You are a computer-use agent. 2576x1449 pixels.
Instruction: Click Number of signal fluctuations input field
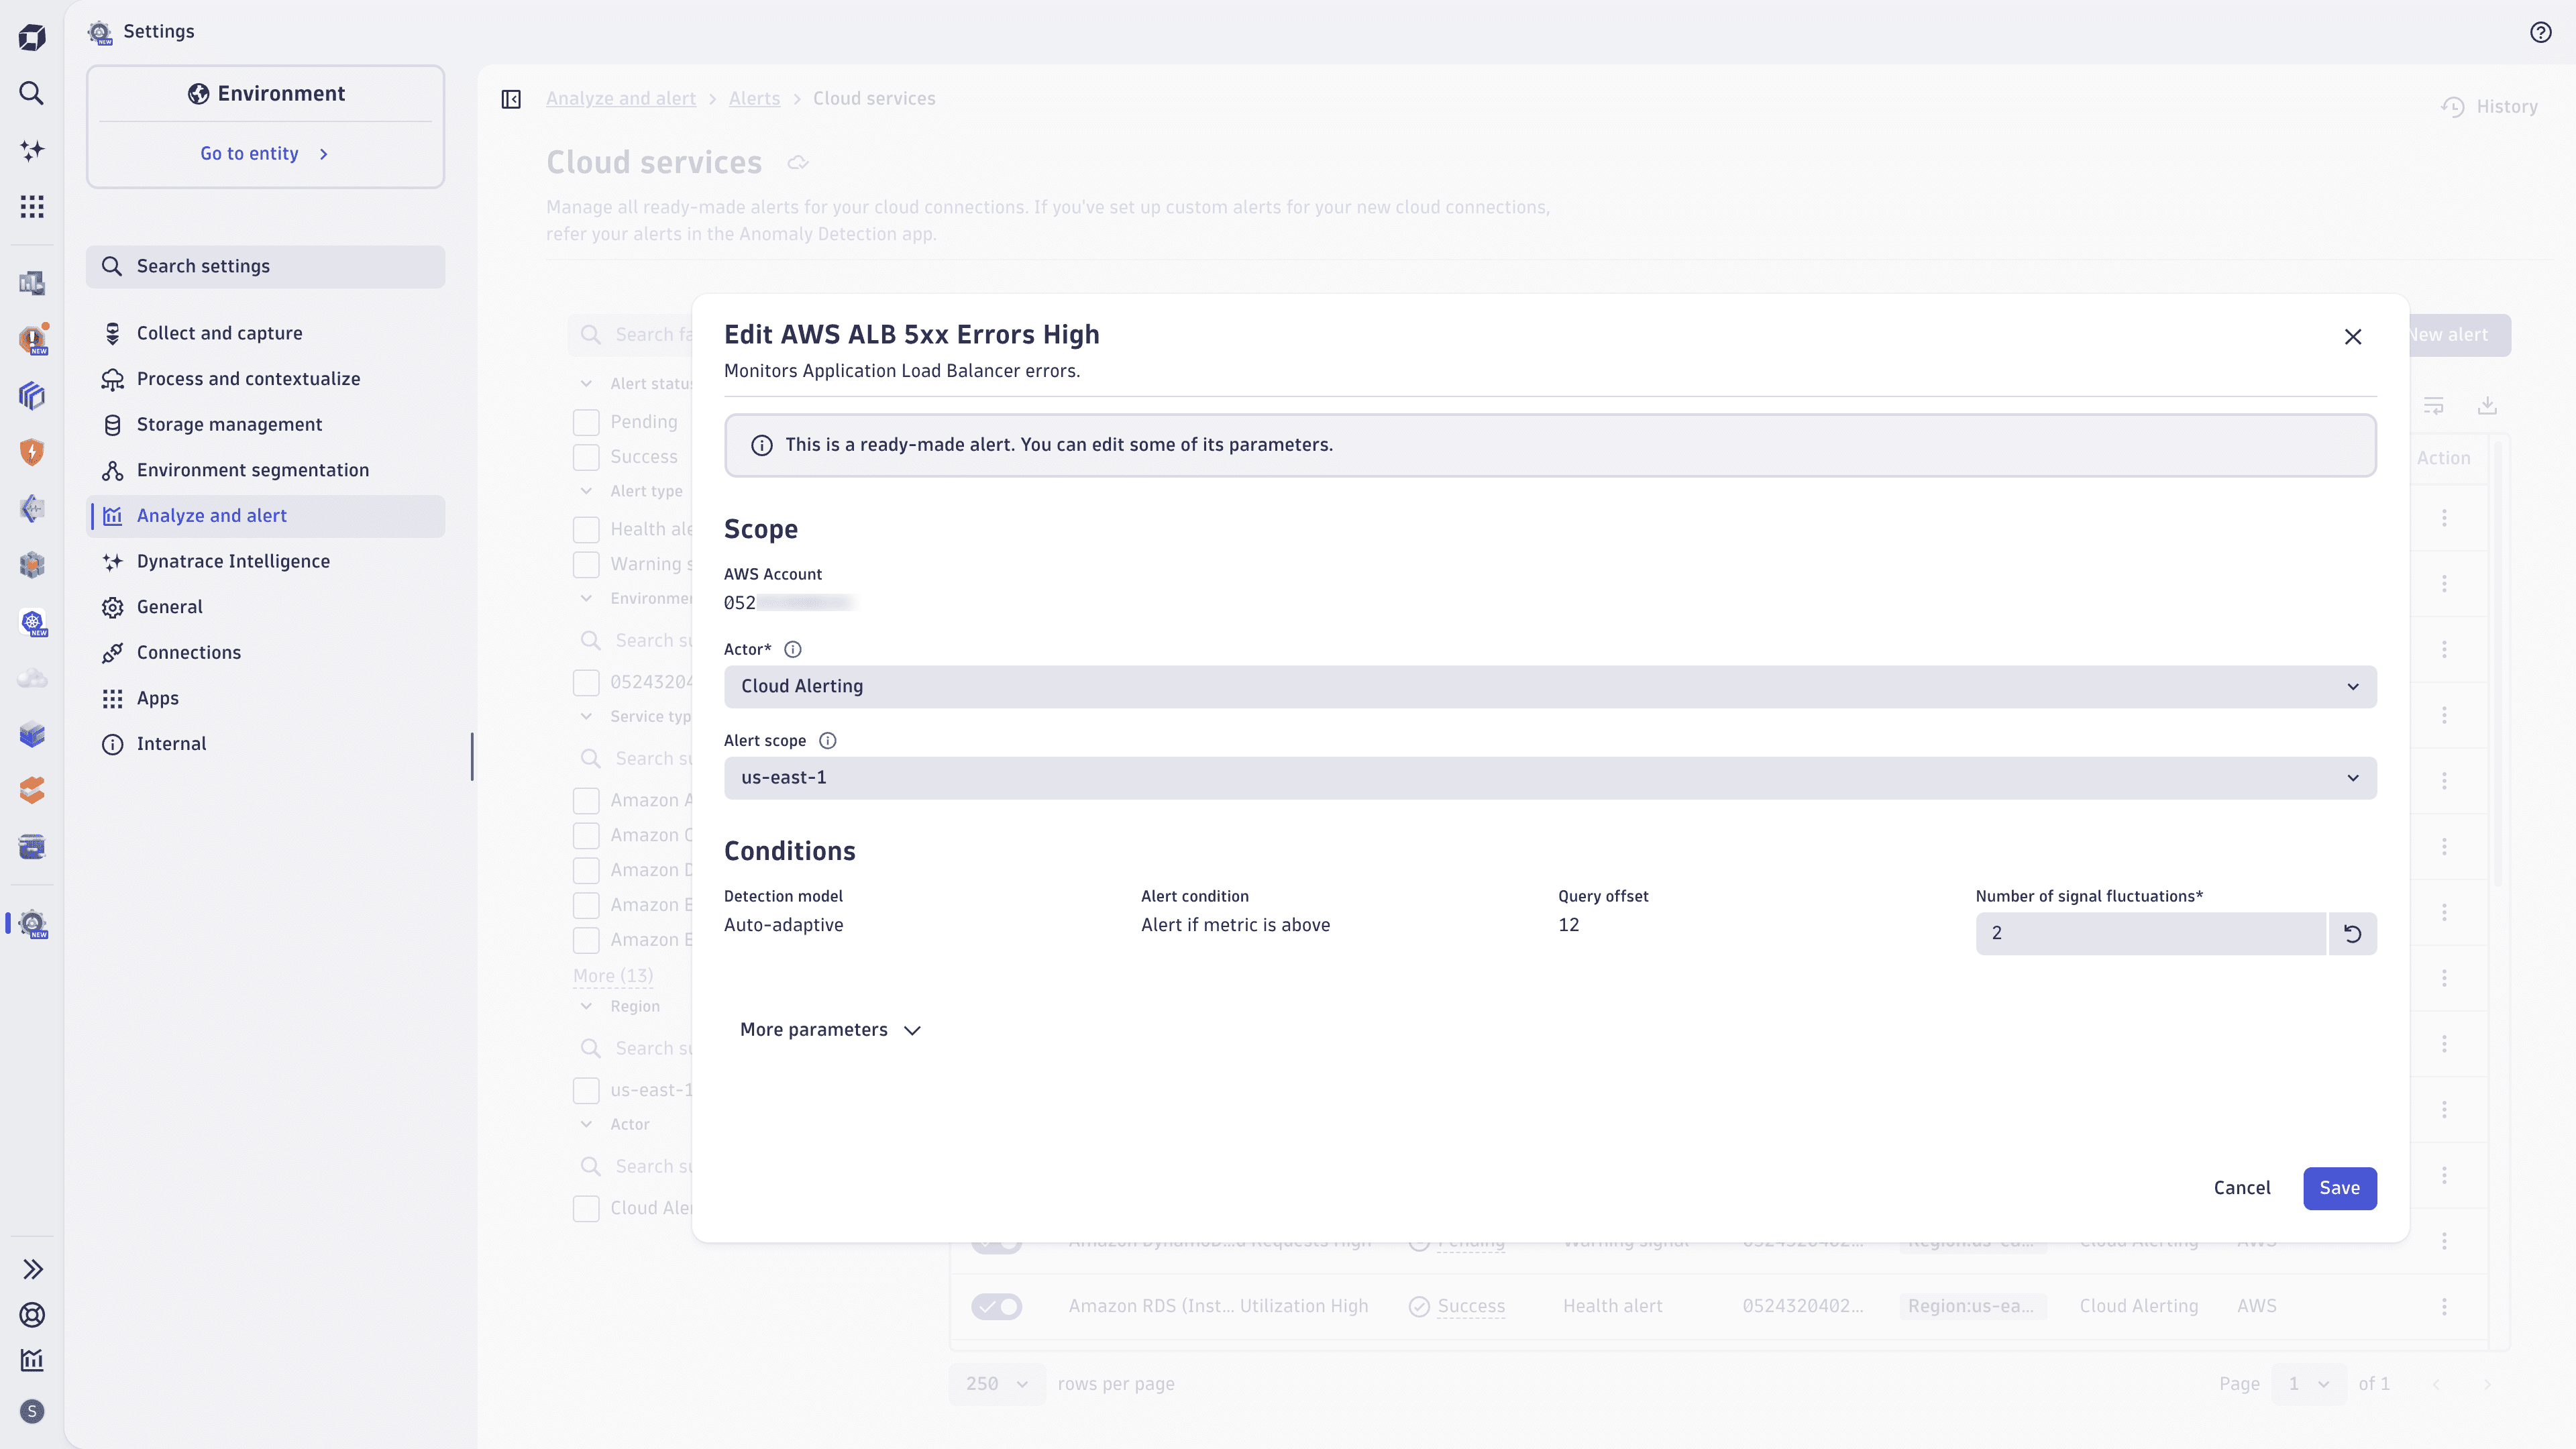(2149, 933)
